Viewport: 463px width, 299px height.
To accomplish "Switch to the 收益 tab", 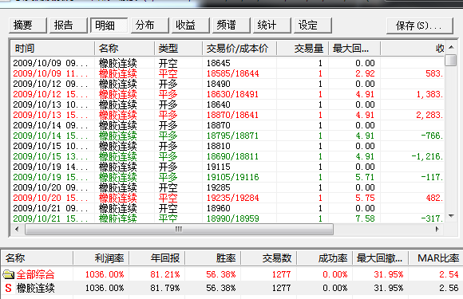I will [x=191, y=26].
